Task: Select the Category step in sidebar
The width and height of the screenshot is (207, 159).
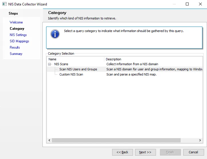Action: (17, 29)
